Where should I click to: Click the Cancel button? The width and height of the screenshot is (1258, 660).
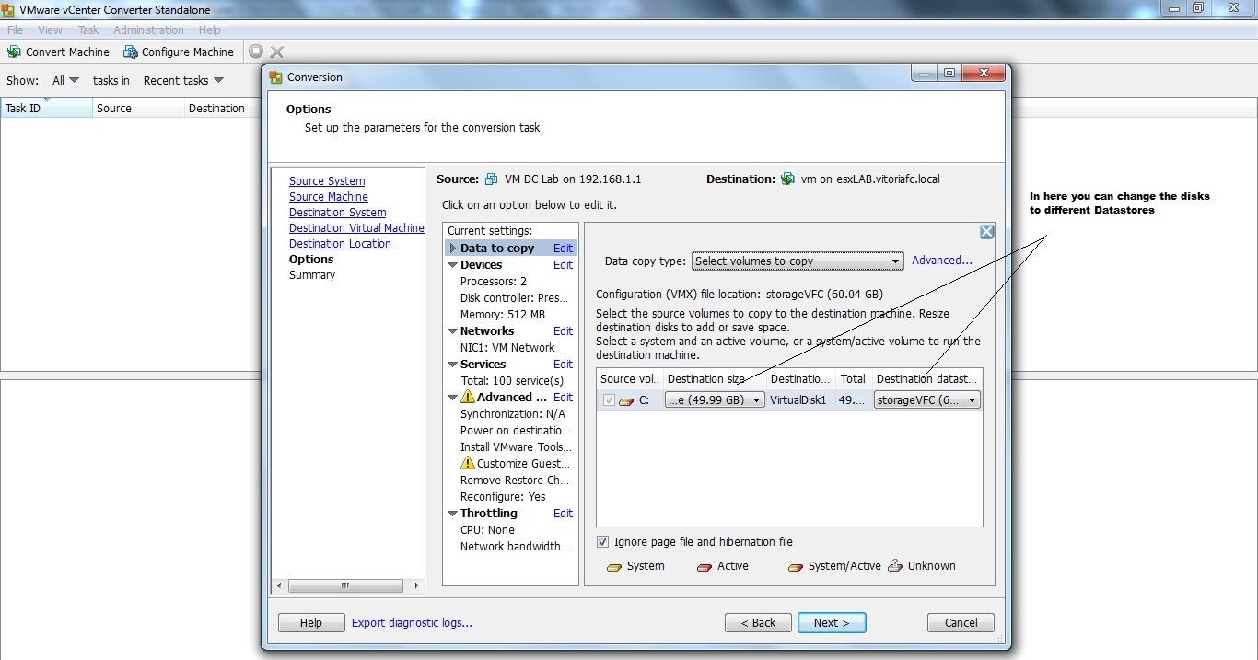(961, 623)
